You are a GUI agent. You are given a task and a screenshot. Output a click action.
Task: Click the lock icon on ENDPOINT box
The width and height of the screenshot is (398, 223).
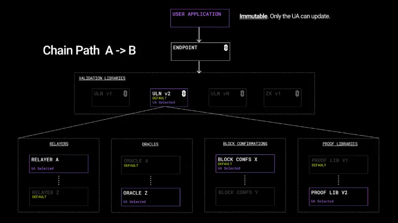pos(226,48)
